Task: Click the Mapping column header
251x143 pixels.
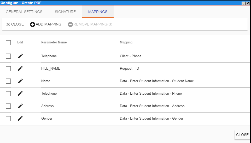Action: click(x=126, y=42)
